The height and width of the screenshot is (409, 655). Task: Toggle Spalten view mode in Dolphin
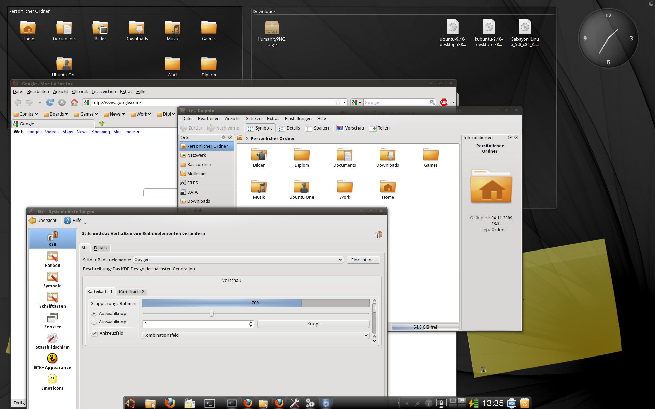tap(317, 128)
